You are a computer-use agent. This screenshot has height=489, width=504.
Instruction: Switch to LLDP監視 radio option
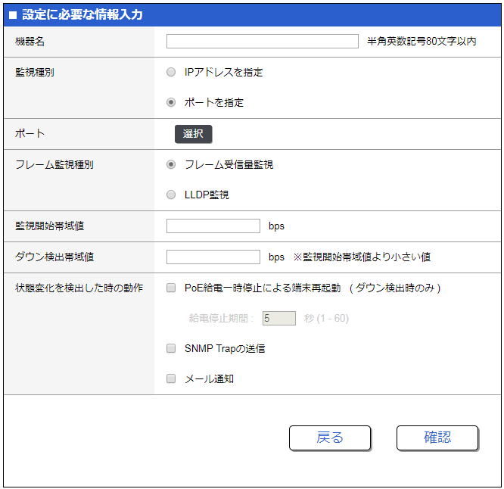pyautogui.click(x=171, y=195)
